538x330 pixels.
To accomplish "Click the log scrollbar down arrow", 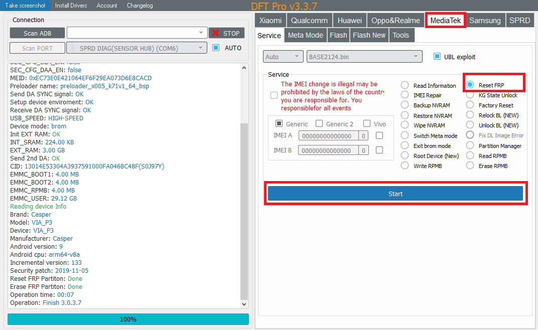I will coord(244,304).
